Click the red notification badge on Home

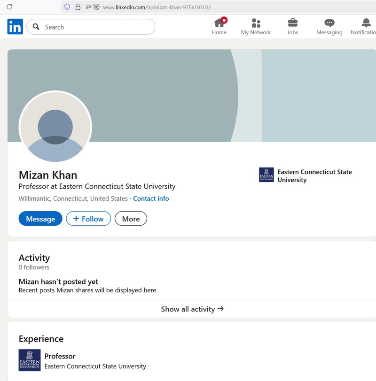(x=224, y=20)
